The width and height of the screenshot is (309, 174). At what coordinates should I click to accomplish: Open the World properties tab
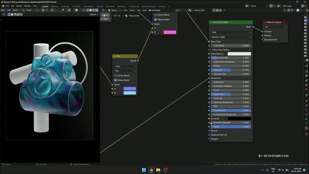point(307,89)
